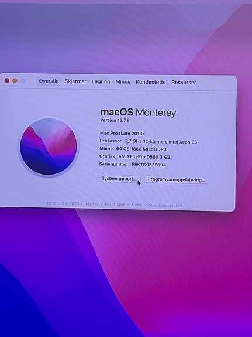Click the macOS Monterey heading

[139, 113]
